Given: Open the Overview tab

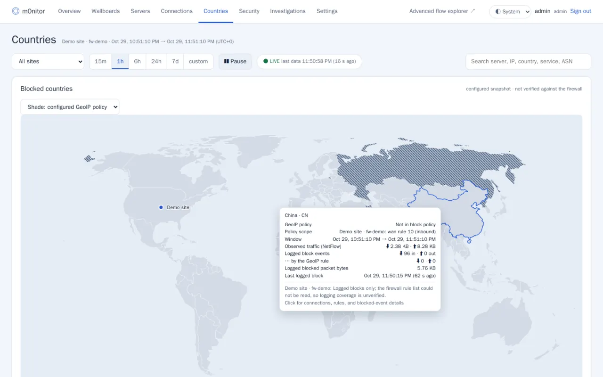Looking at the screenshot, I should tap(69, 11).
